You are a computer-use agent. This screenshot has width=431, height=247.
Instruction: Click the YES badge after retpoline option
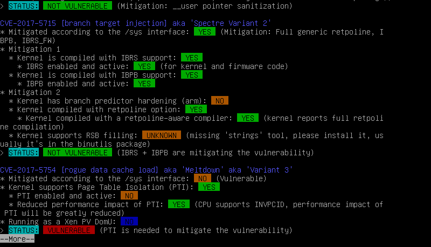pos(196,109)
